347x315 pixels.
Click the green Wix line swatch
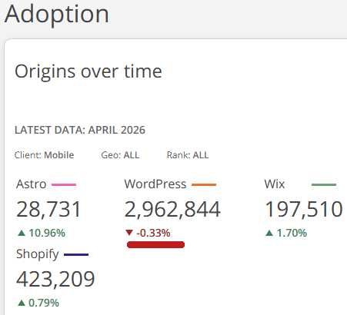pos(324,184)
